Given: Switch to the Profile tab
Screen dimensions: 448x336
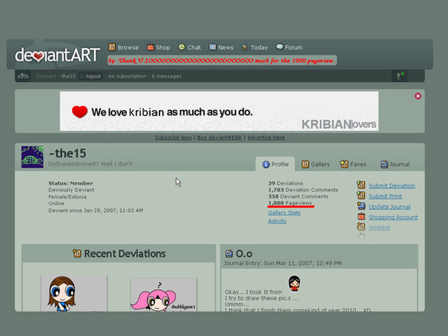Looking at the screenshot, I should coord(275,164).
